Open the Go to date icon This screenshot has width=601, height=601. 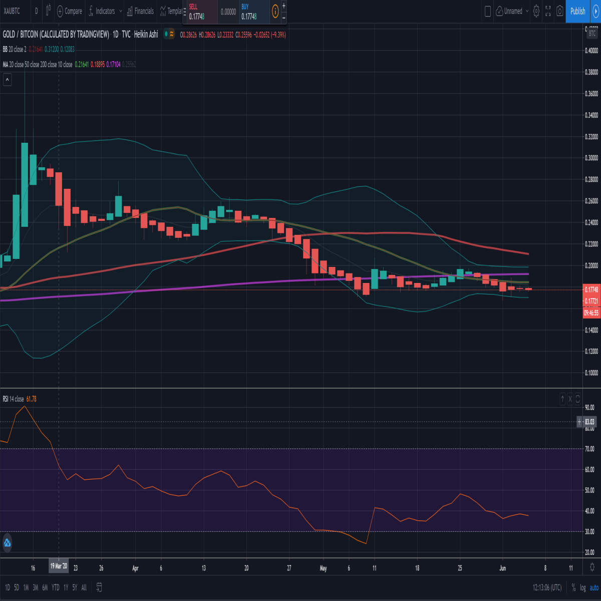coord(99,587)
